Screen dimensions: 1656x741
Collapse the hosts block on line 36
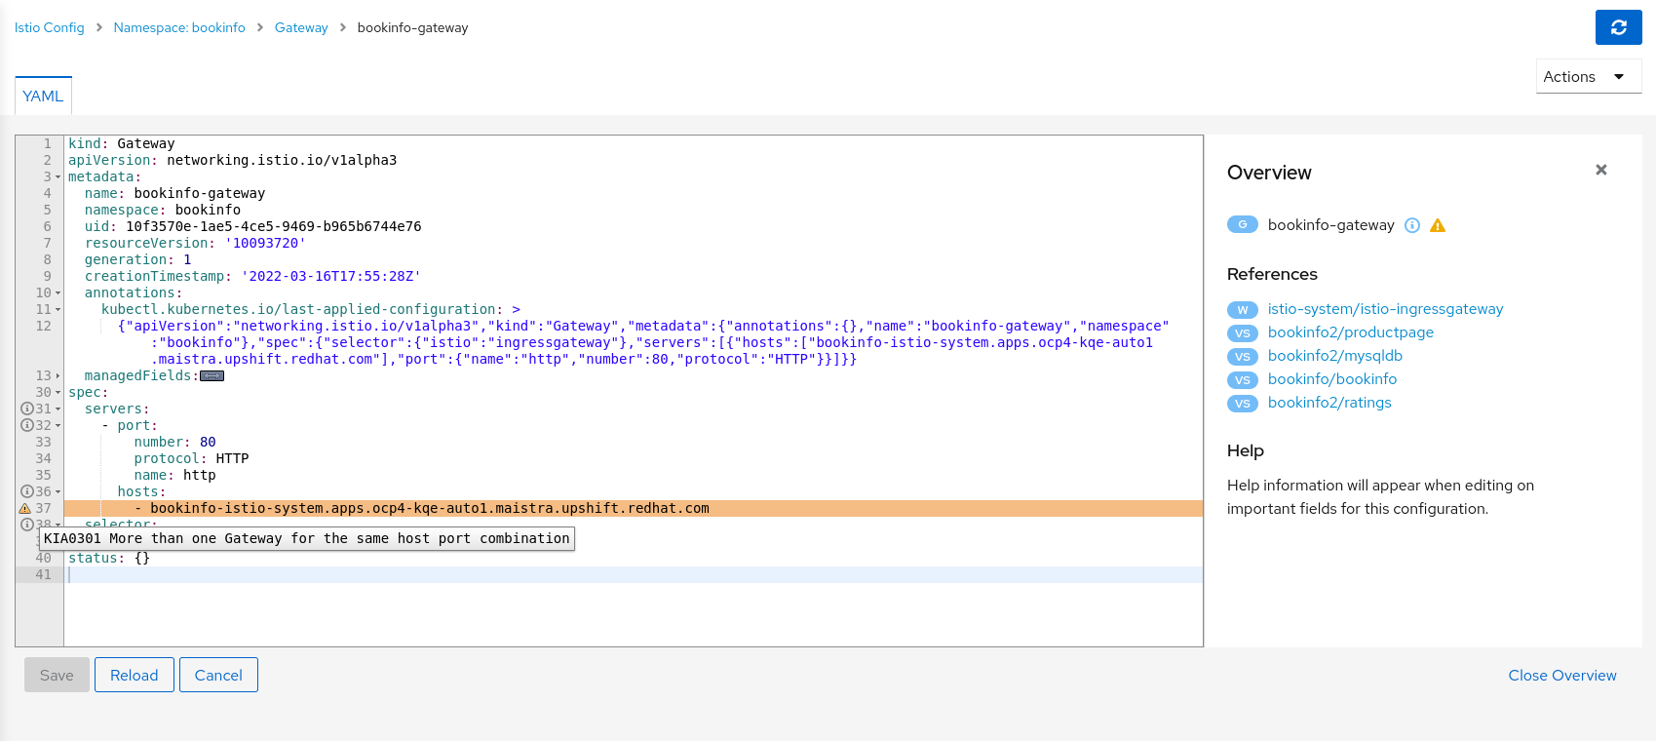(58, 492)
